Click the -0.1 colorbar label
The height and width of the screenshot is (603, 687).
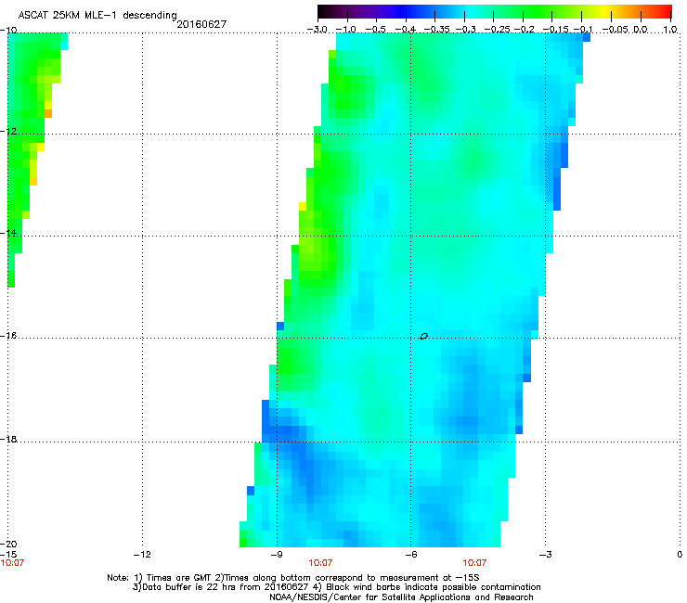tap(583, 30)
